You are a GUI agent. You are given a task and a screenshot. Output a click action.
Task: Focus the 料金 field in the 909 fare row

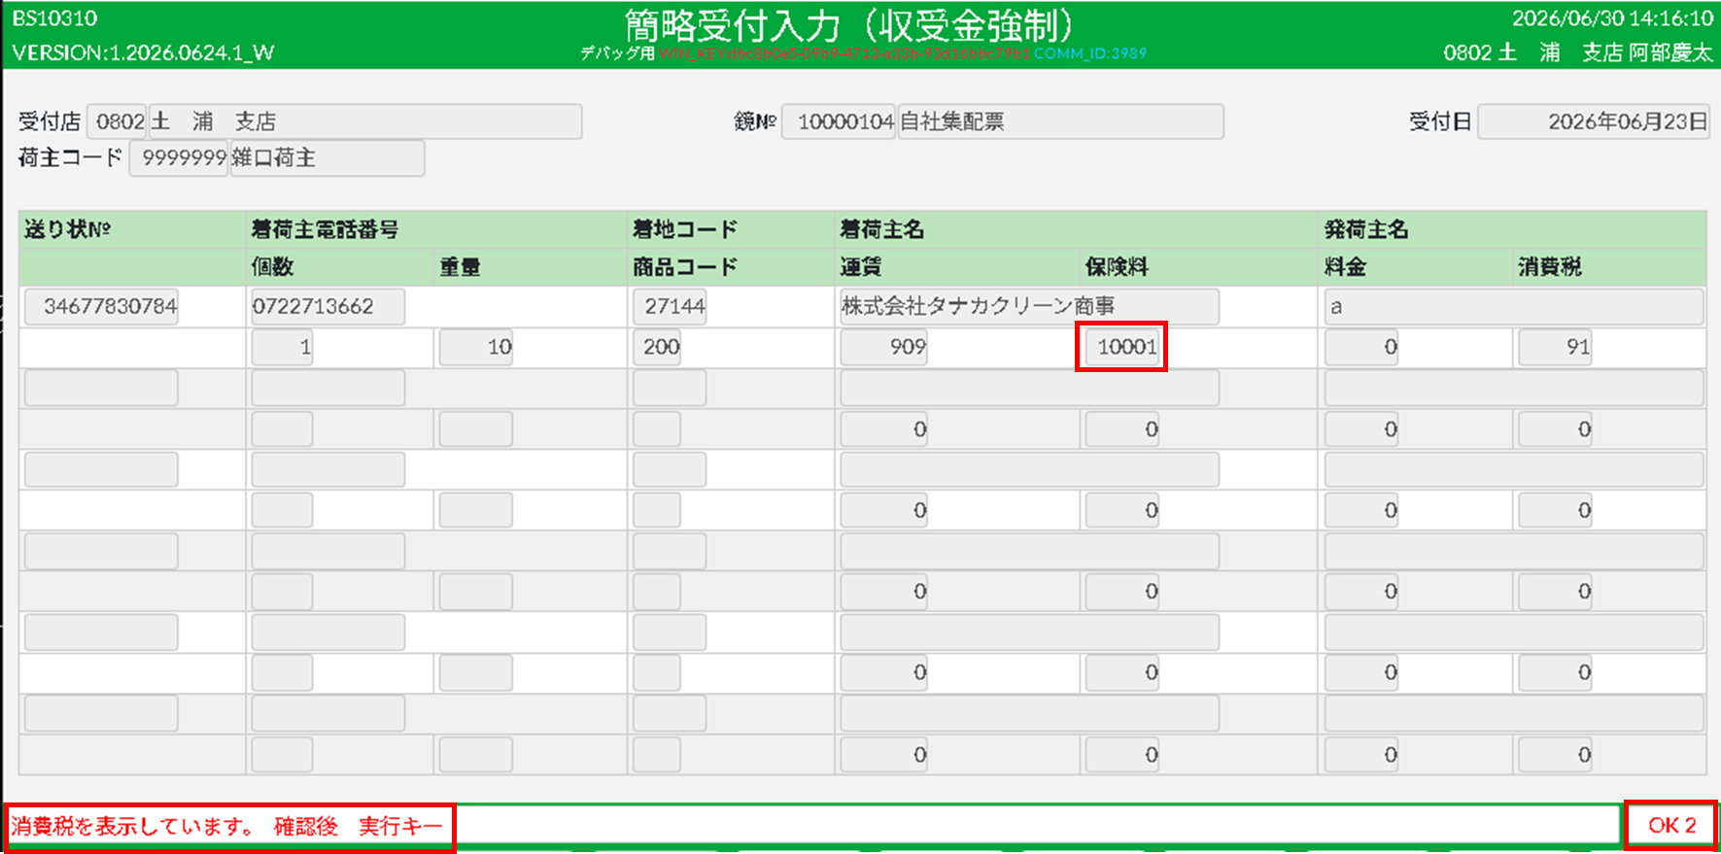(1361, 348)
